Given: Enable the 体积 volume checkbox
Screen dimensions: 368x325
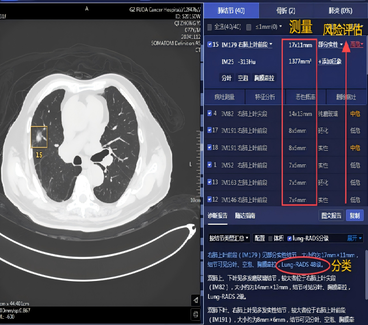Looking at the screenshot, I should tap(271, 238).
